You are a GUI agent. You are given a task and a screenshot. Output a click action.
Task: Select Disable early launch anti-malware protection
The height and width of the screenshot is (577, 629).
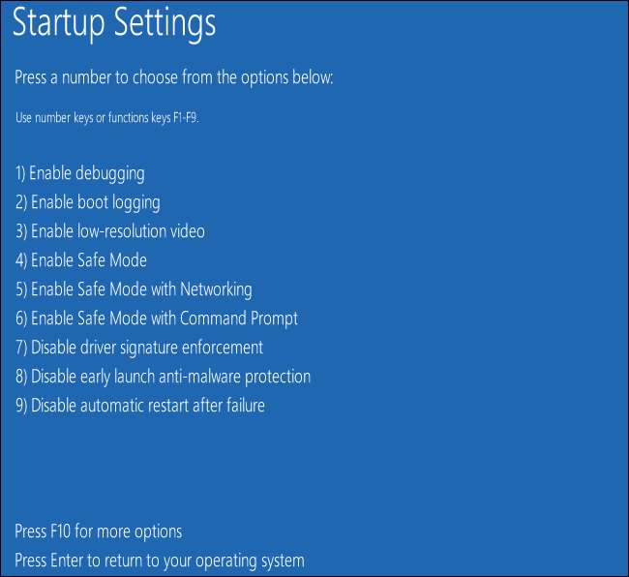[163, 376]
